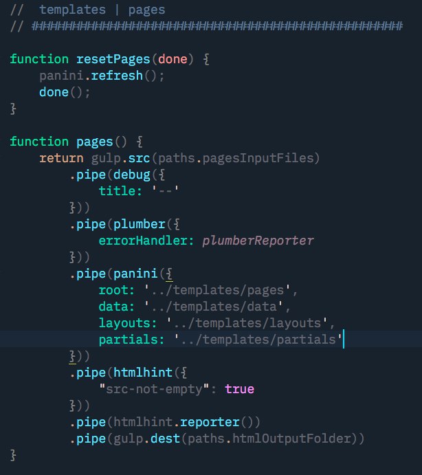Select the pages function name
The width and height of the screenshot is (422, 475).
tap(95, 142)
